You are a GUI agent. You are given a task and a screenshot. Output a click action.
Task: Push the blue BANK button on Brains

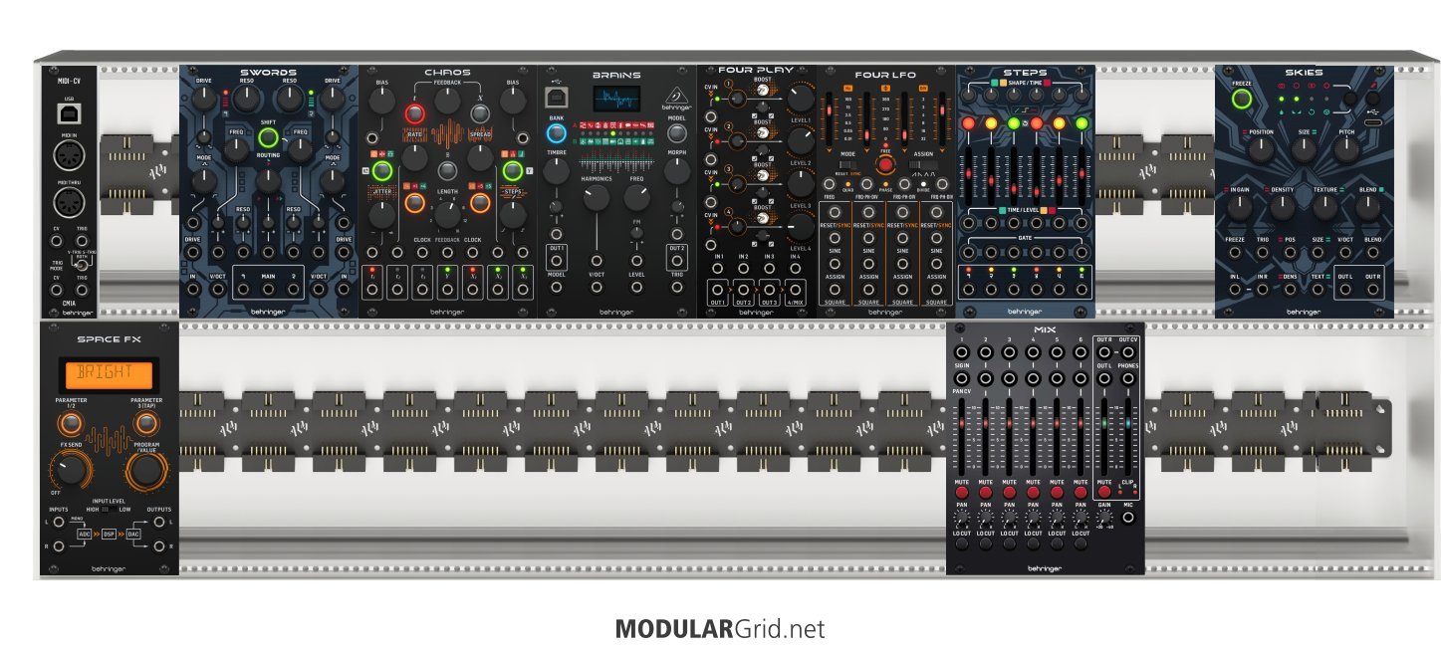(x=556, y=133)
